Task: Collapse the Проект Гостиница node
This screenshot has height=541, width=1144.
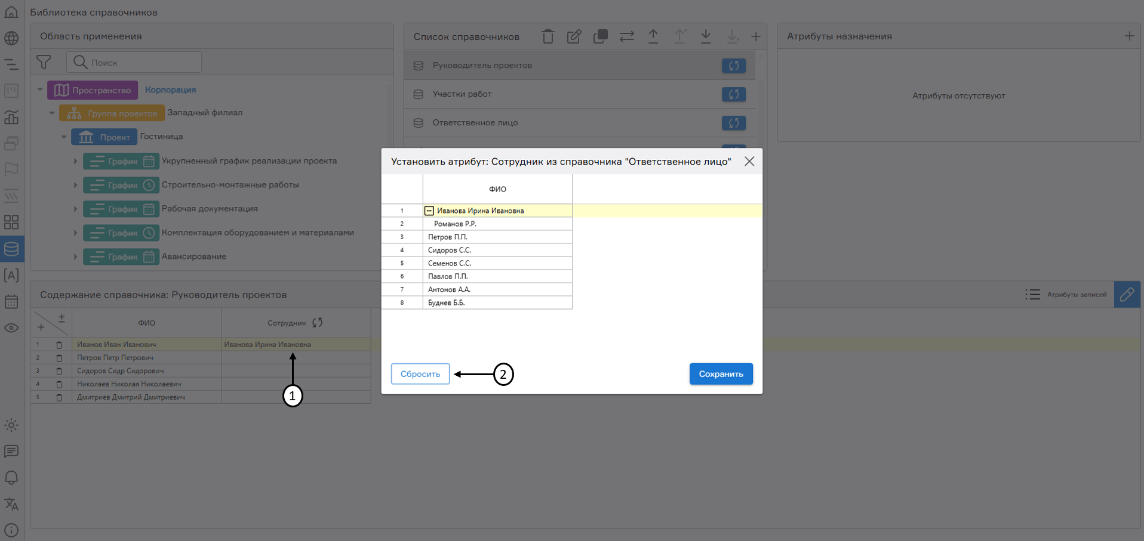Action: 64,137
